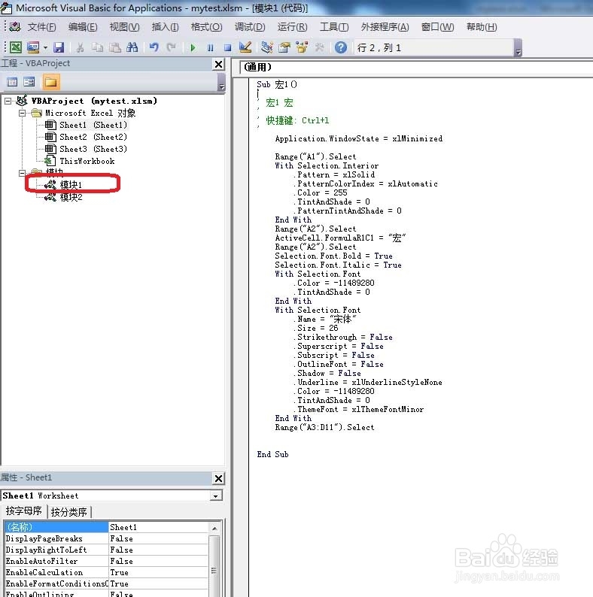Click the properties list scrollbar up arrow
The image size is (593, 597).
pos(214,528)
